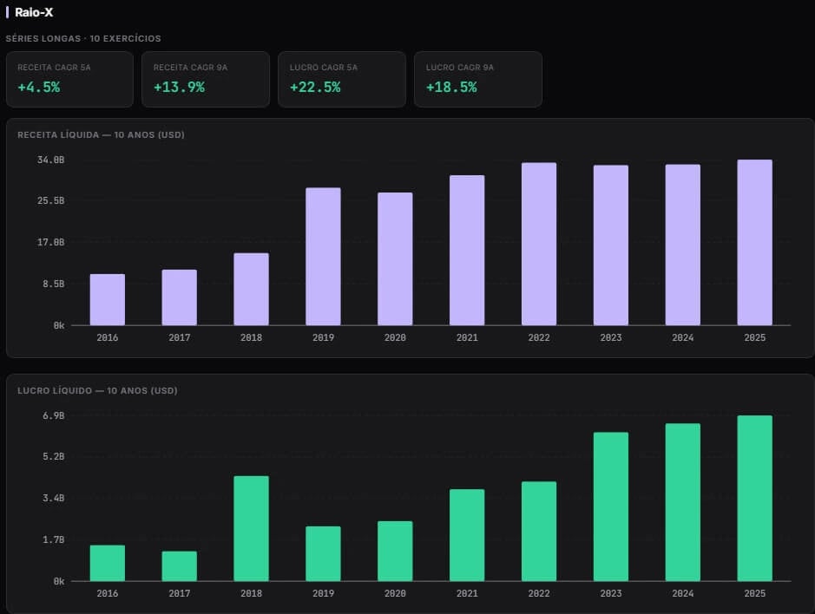The height and width of the screenshot is (614, 815).
Task: Select the 2025 bar in revenue chart
Action: tap(755, 242)
